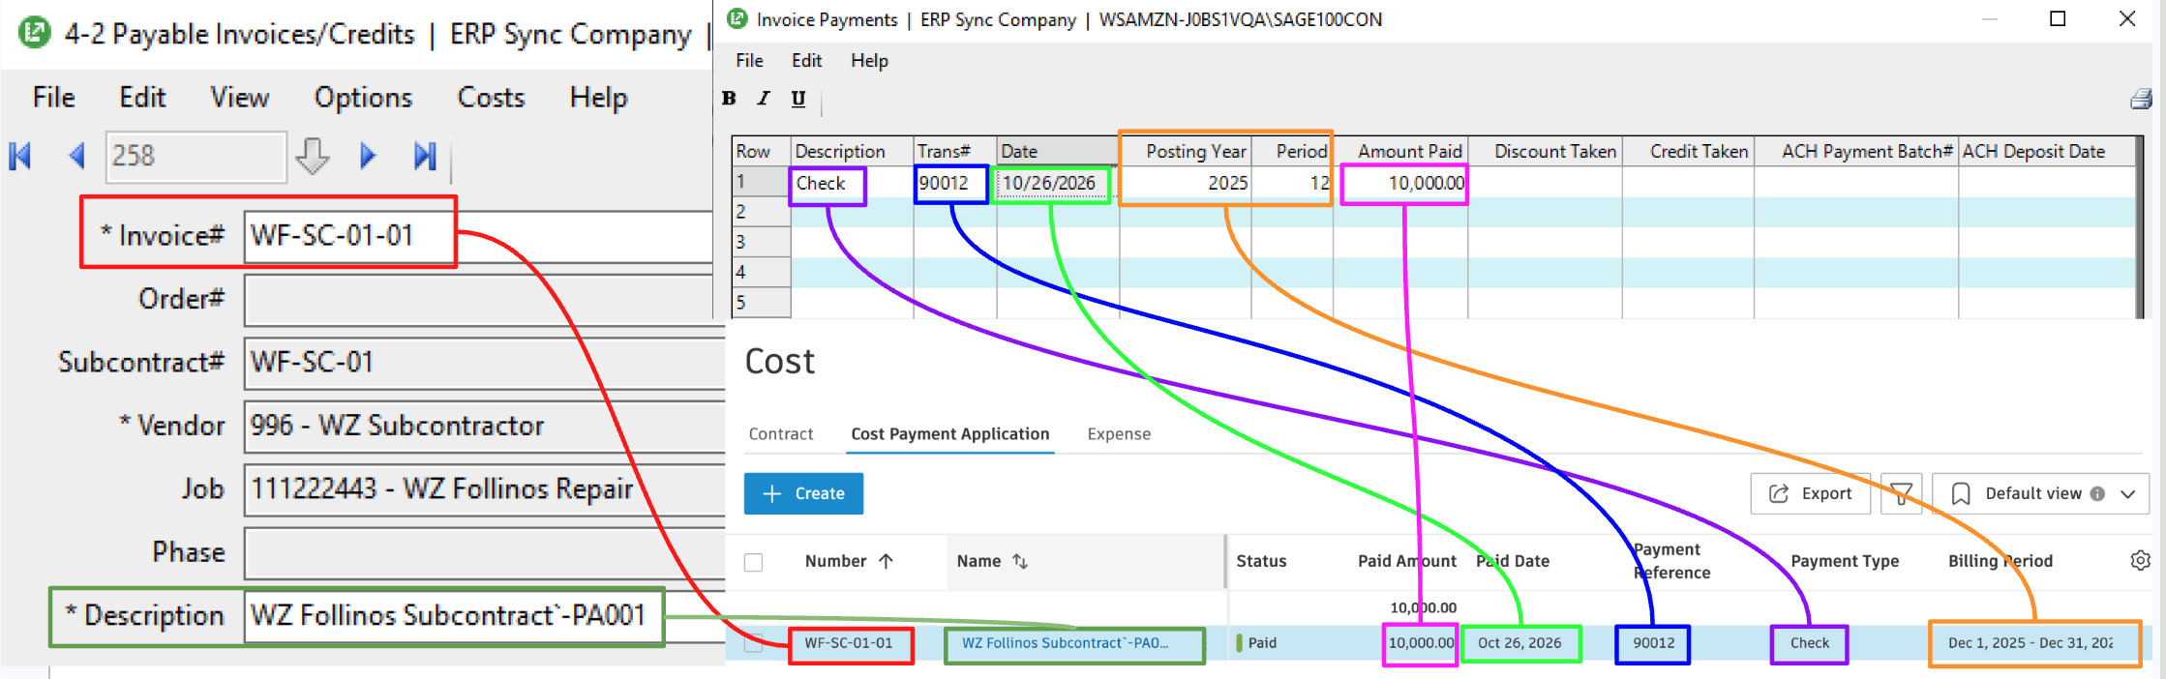Toggle Bold formatting in Invoice Payments
The image size is (2166, 679).
pos(729,99)
